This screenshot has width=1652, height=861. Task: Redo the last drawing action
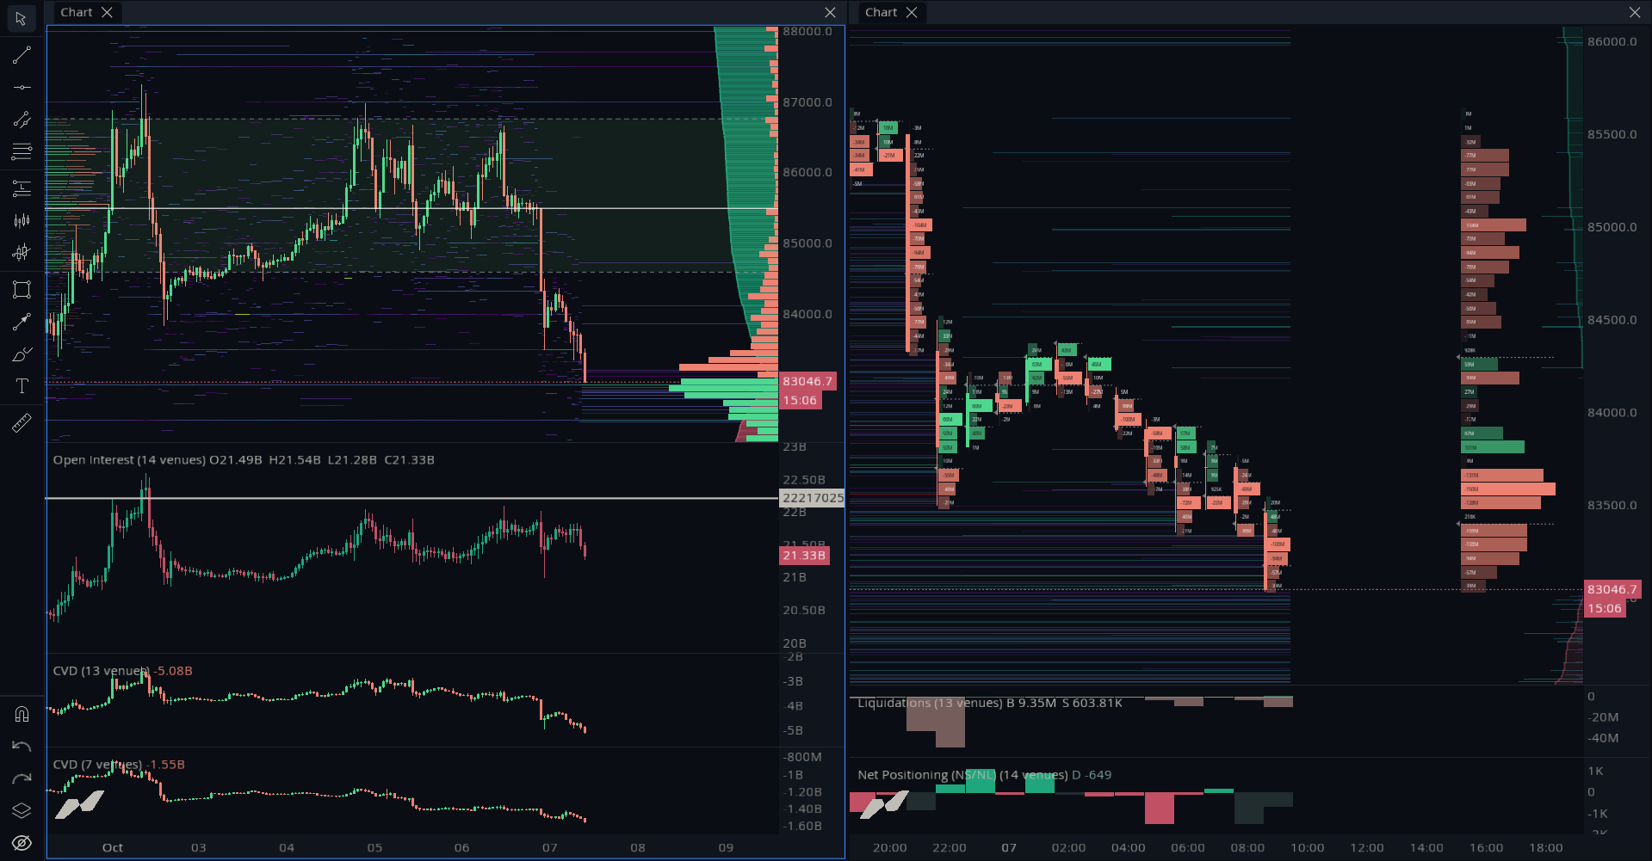22,778
